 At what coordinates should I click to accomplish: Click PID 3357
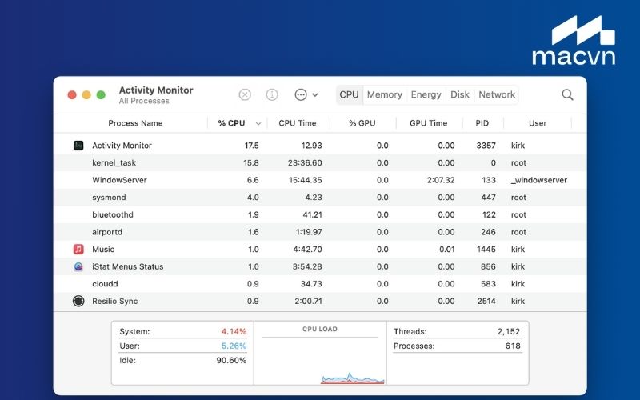[486, 146]
